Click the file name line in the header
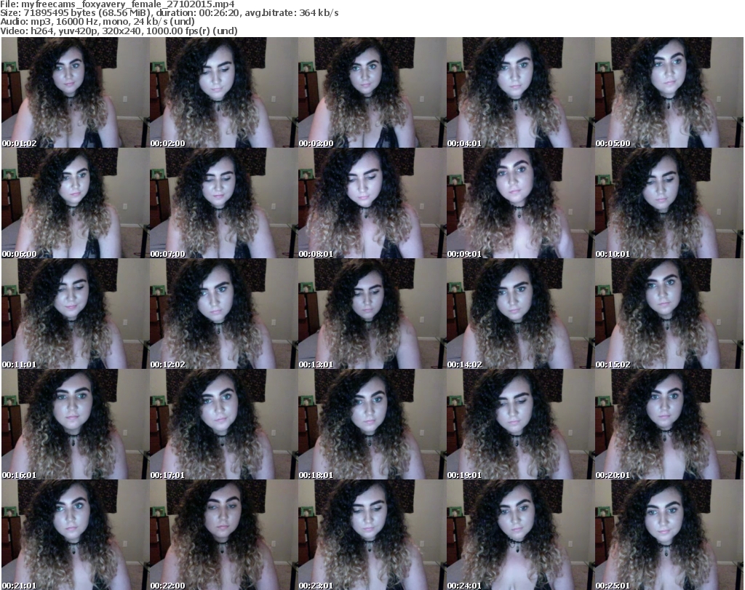Viewport: 745px width, 590px height. click(117, 4)
